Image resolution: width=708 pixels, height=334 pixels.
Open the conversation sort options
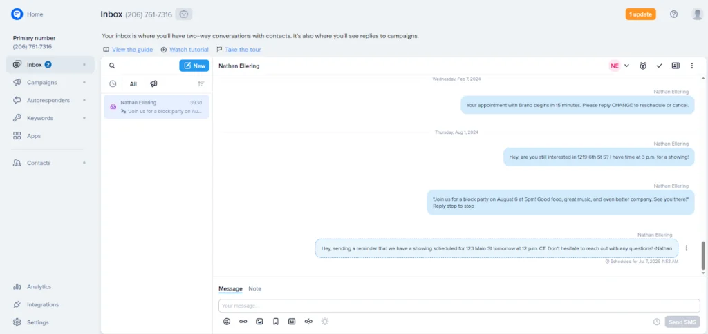point(201,83)
